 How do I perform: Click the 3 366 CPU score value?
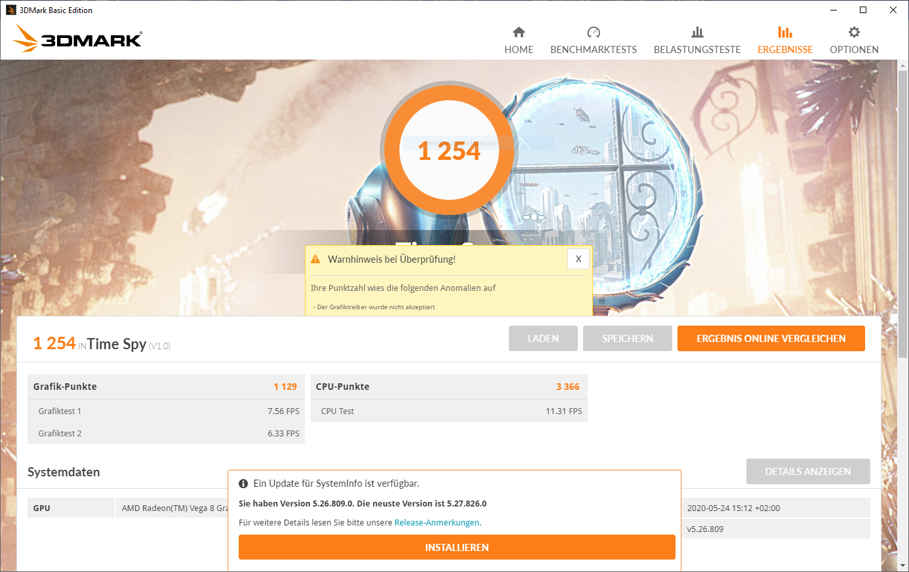point(568,387)
